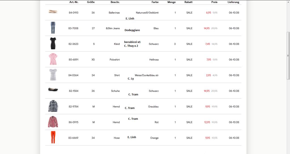Click the black shoes thumbnail

pyautogui.click(x=53, y=90)
